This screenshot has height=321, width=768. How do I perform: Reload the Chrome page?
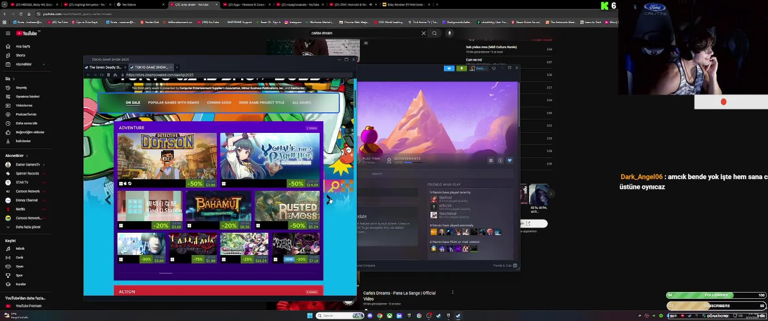tap(21, 14)
